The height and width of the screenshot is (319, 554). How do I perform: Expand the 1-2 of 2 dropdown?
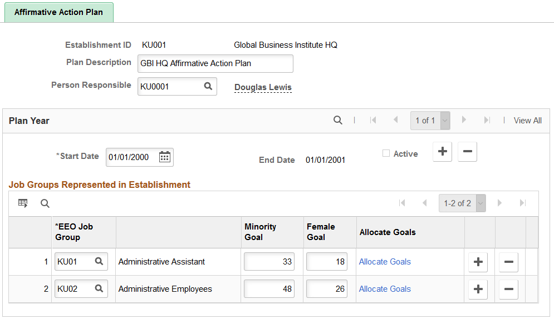click(x=481, y=203)
